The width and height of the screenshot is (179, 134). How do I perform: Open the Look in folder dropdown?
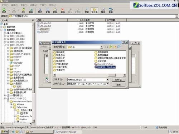(102, 47)
